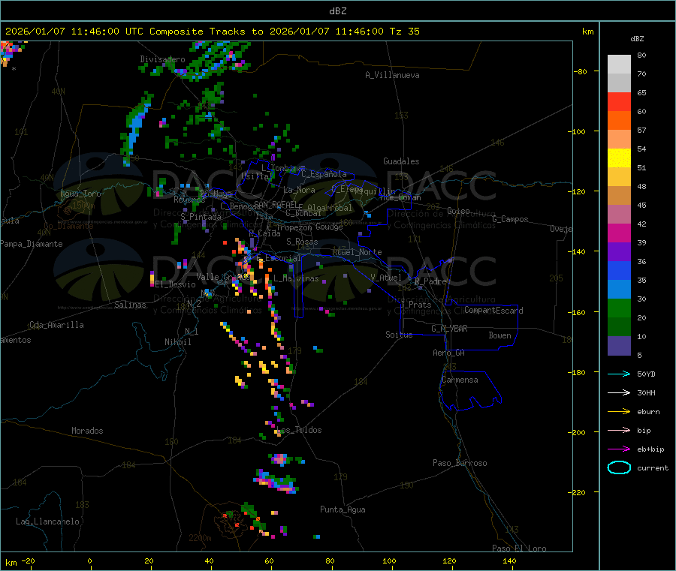Pick the 20 dBZ green legend swatch
676x571 pixels.
(619, 308)
